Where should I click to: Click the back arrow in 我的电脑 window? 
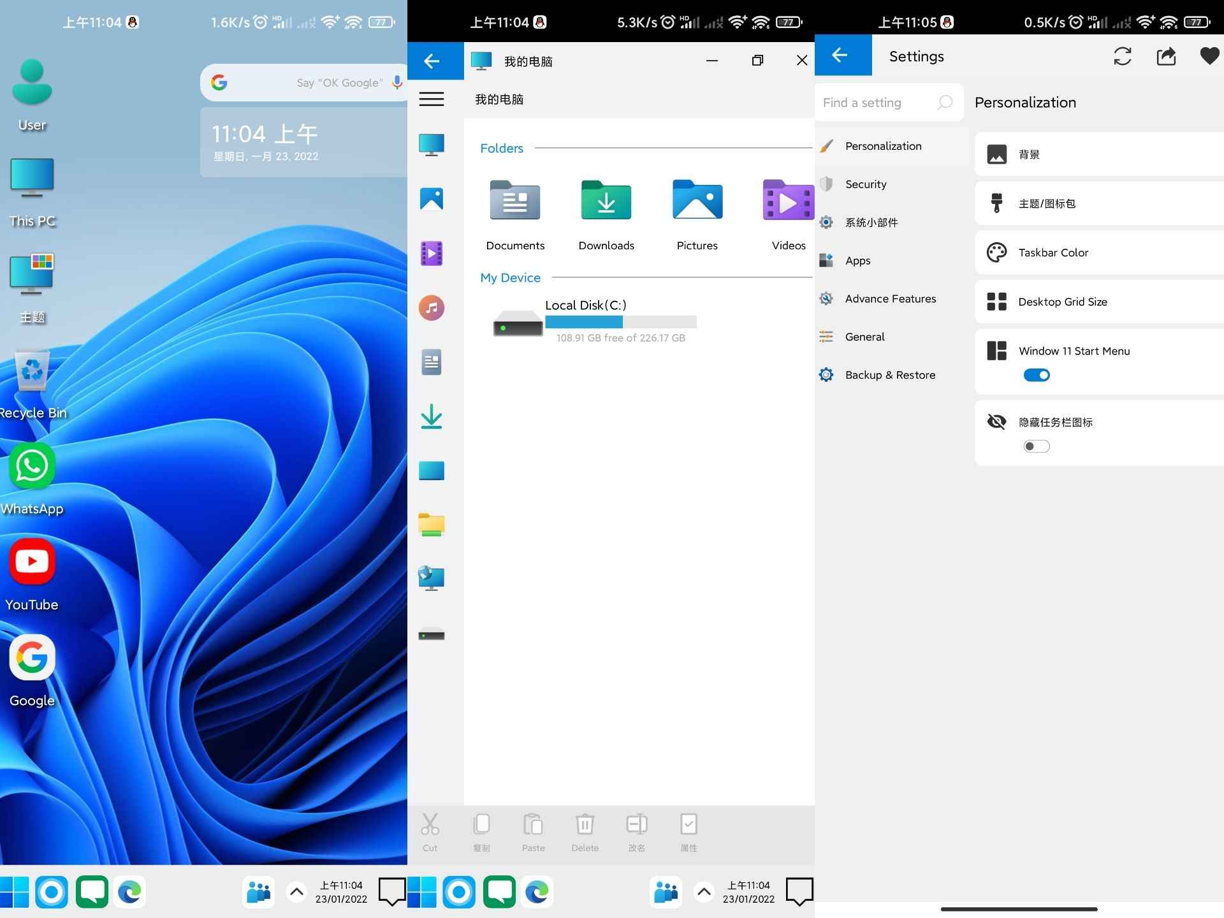coord(433,61)
